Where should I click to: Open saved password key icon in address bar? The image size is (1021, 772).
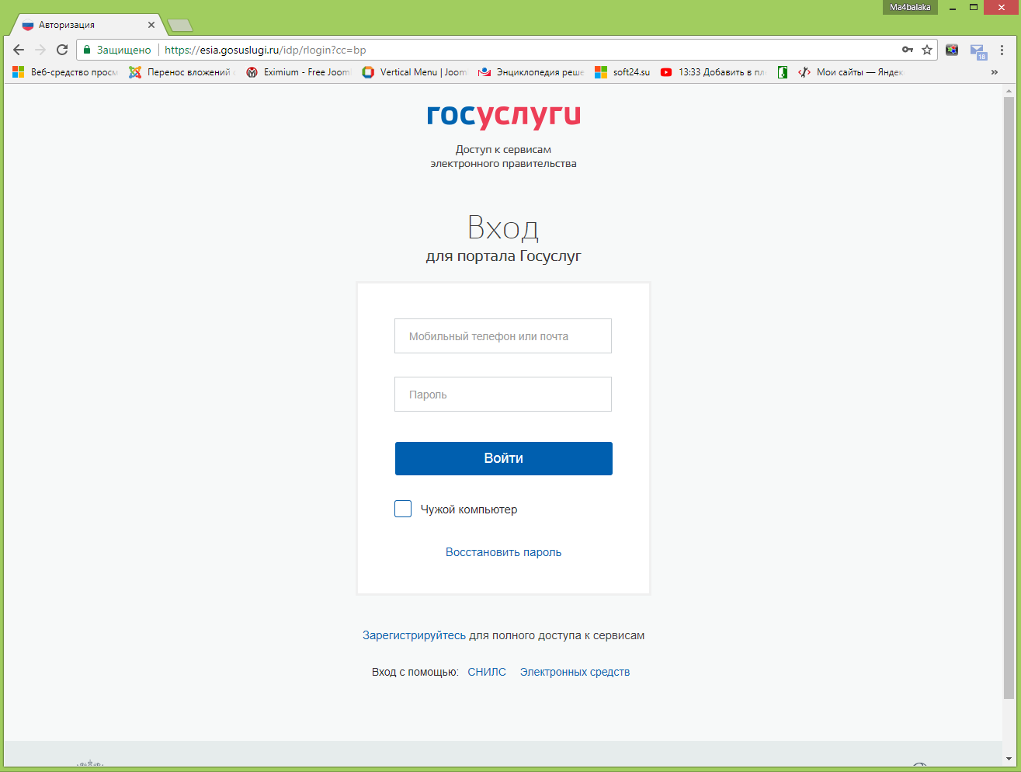coord(907,50)
